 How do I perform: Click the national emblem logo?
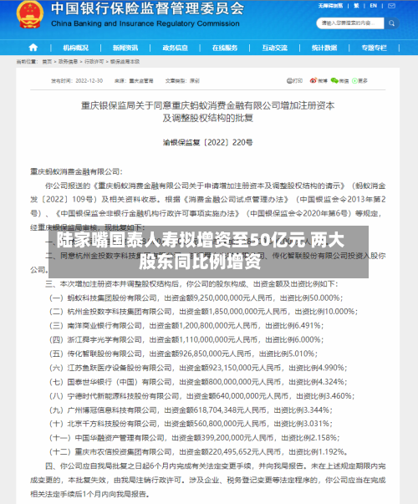(29, 15)
